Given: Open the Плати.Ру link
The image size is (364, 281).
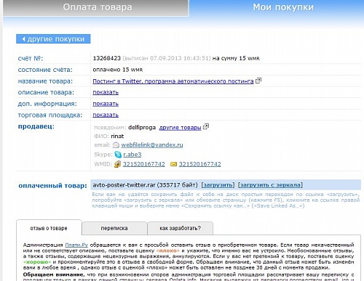Looking at the screenshot, I should coord(76,245).
